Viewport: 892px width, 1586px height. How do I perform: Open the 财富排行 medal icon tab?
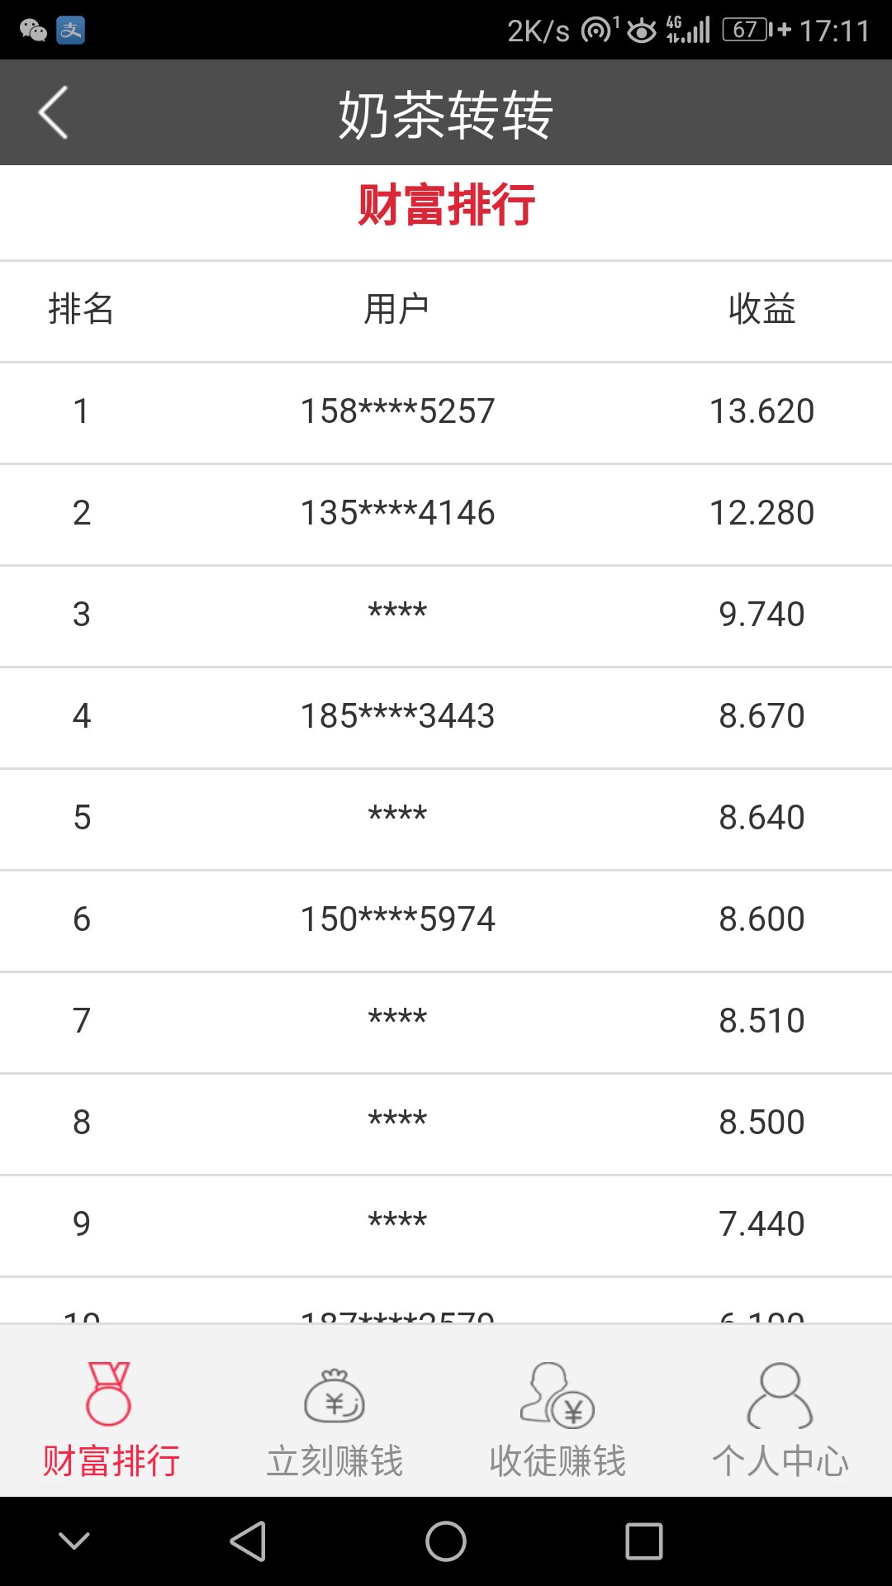point(109,1394)
